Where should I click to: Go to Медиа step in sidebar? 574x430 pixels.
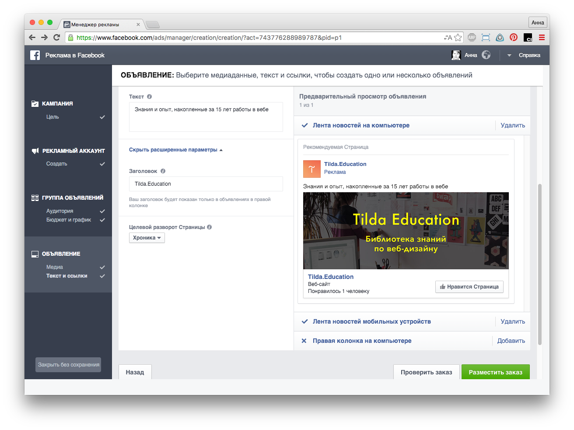pyautogui.click(x=55, y=267)
